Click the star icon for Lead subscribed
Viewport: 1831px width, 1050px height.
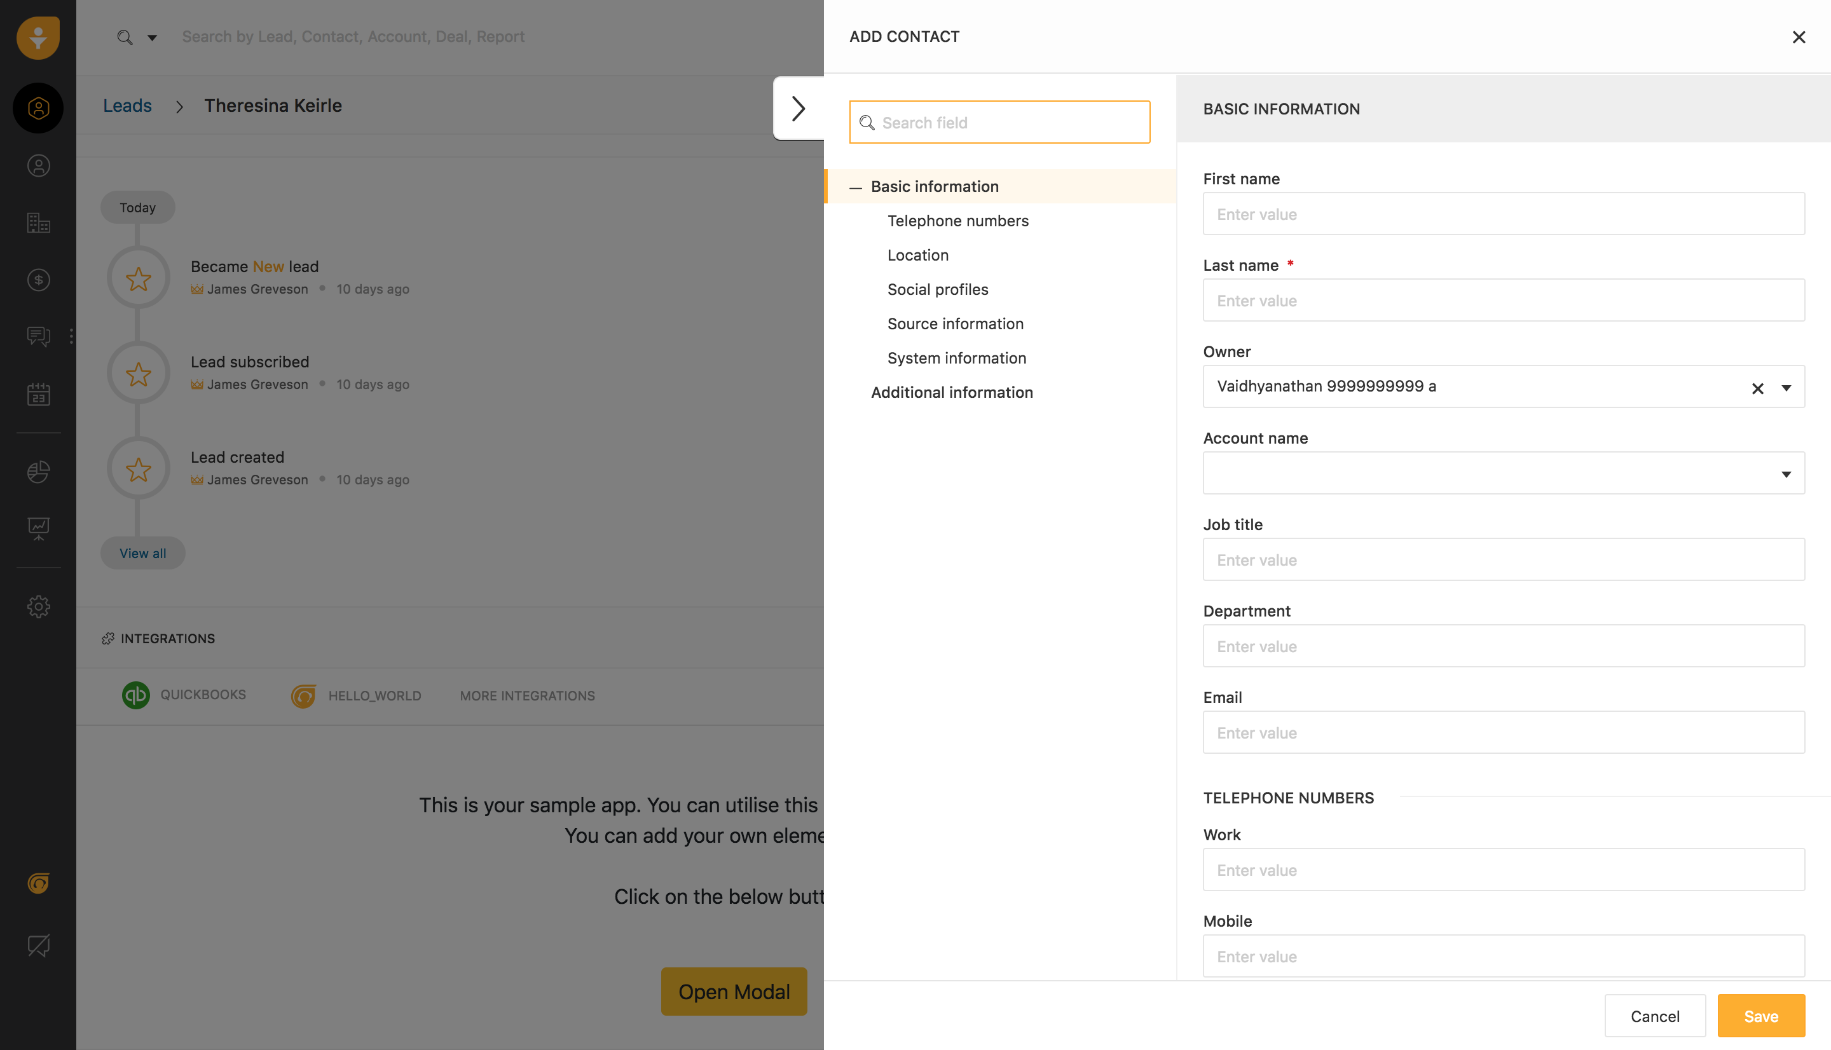point(139,374)
